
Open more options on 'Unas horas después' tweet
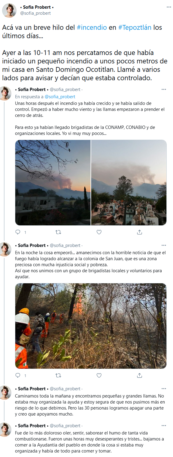click(x=164, y=90)
